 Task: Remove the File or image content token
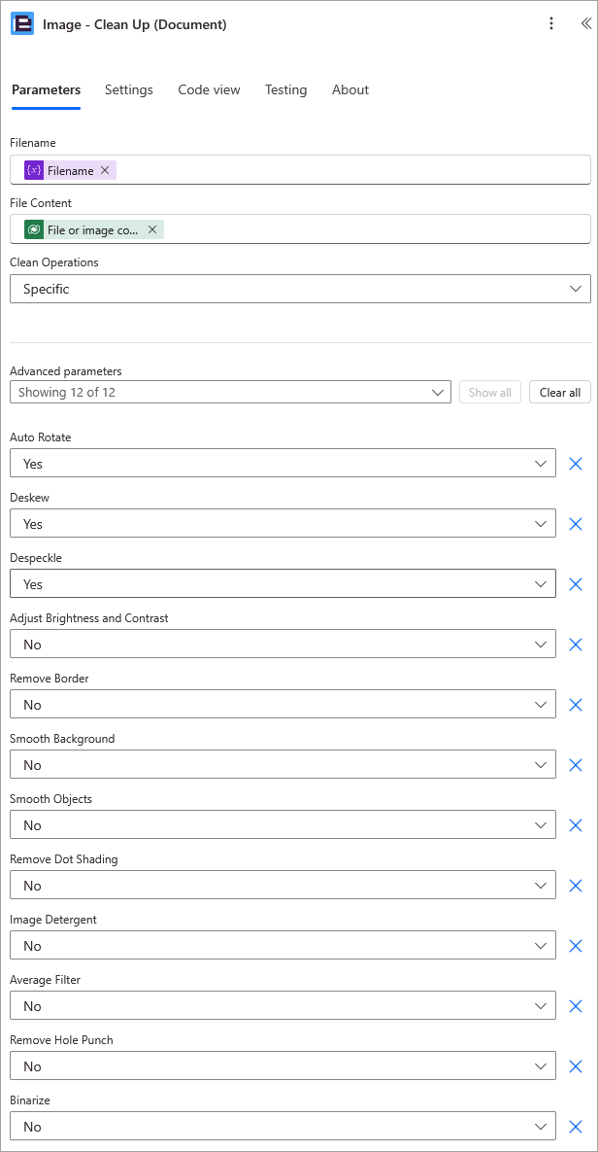[x=152, y=230]
